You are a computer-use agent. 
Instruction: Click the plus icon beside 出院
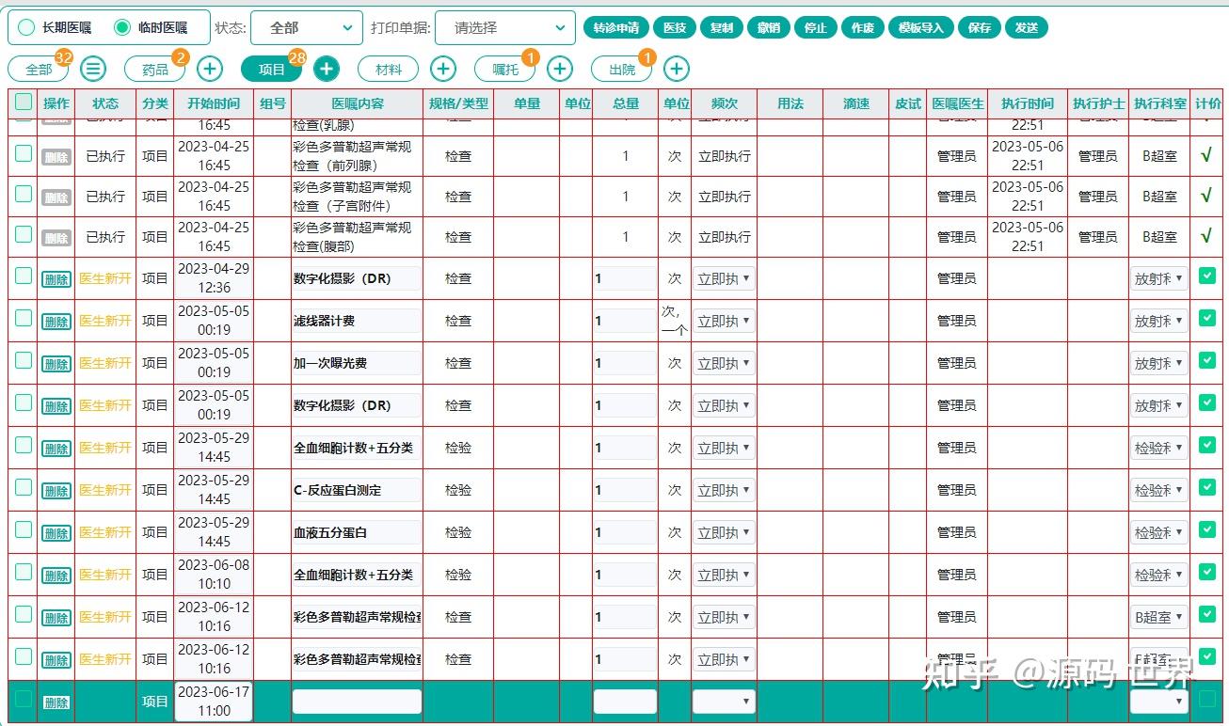tap(676, 69)
